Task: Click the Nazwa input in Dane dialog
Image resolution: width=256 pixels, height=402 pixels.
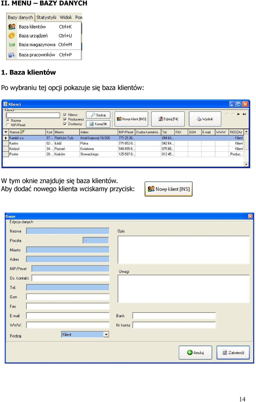Action: coord(68,231)
